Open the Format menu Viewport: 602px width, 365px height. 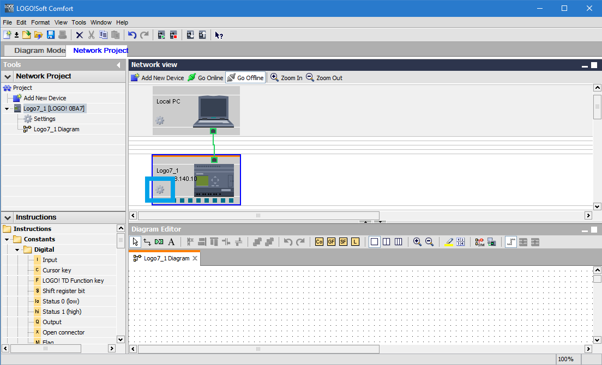40,22
